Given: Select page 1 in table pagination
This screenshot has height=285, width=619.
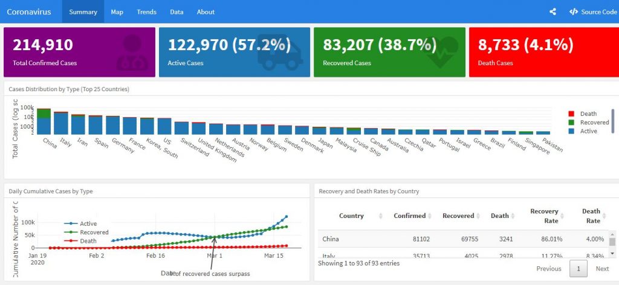Looking at the screenshot, I should [578, 269].
